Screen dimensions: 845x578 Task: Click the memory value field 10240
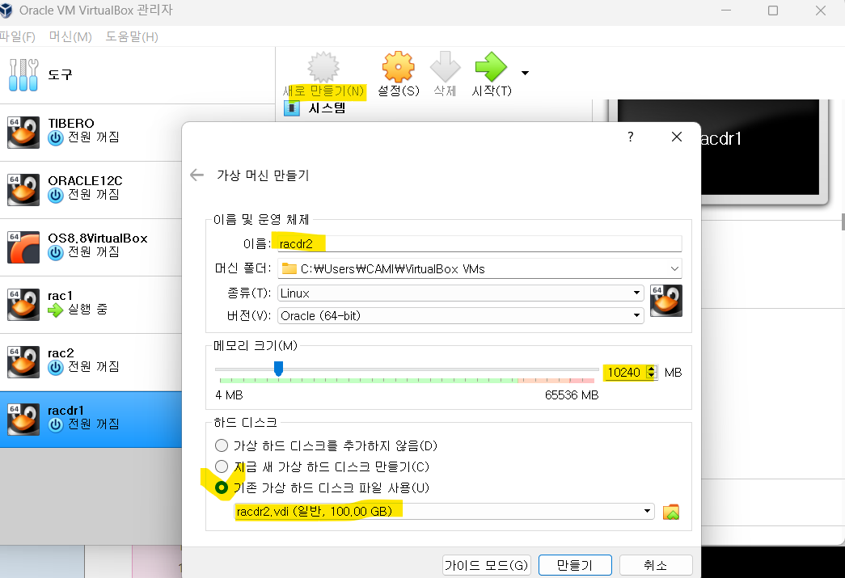pyautogui.click(x=624, y=372)
